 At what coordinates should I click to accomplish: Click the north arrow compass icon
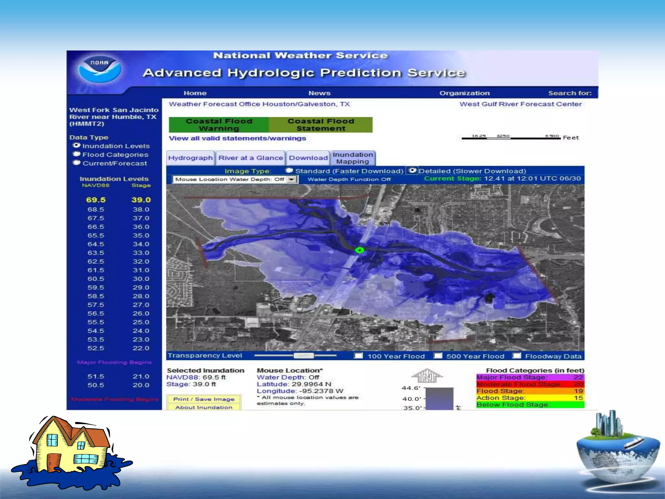point(427,376)
